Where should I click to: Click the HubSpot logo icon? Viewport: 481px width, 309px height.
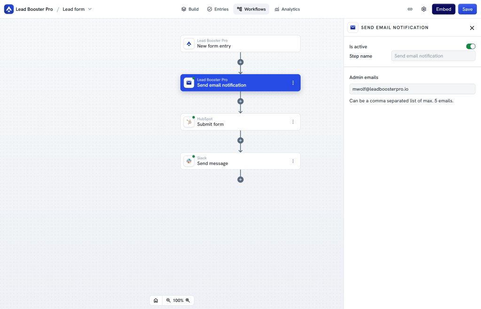tap(189, 122)
